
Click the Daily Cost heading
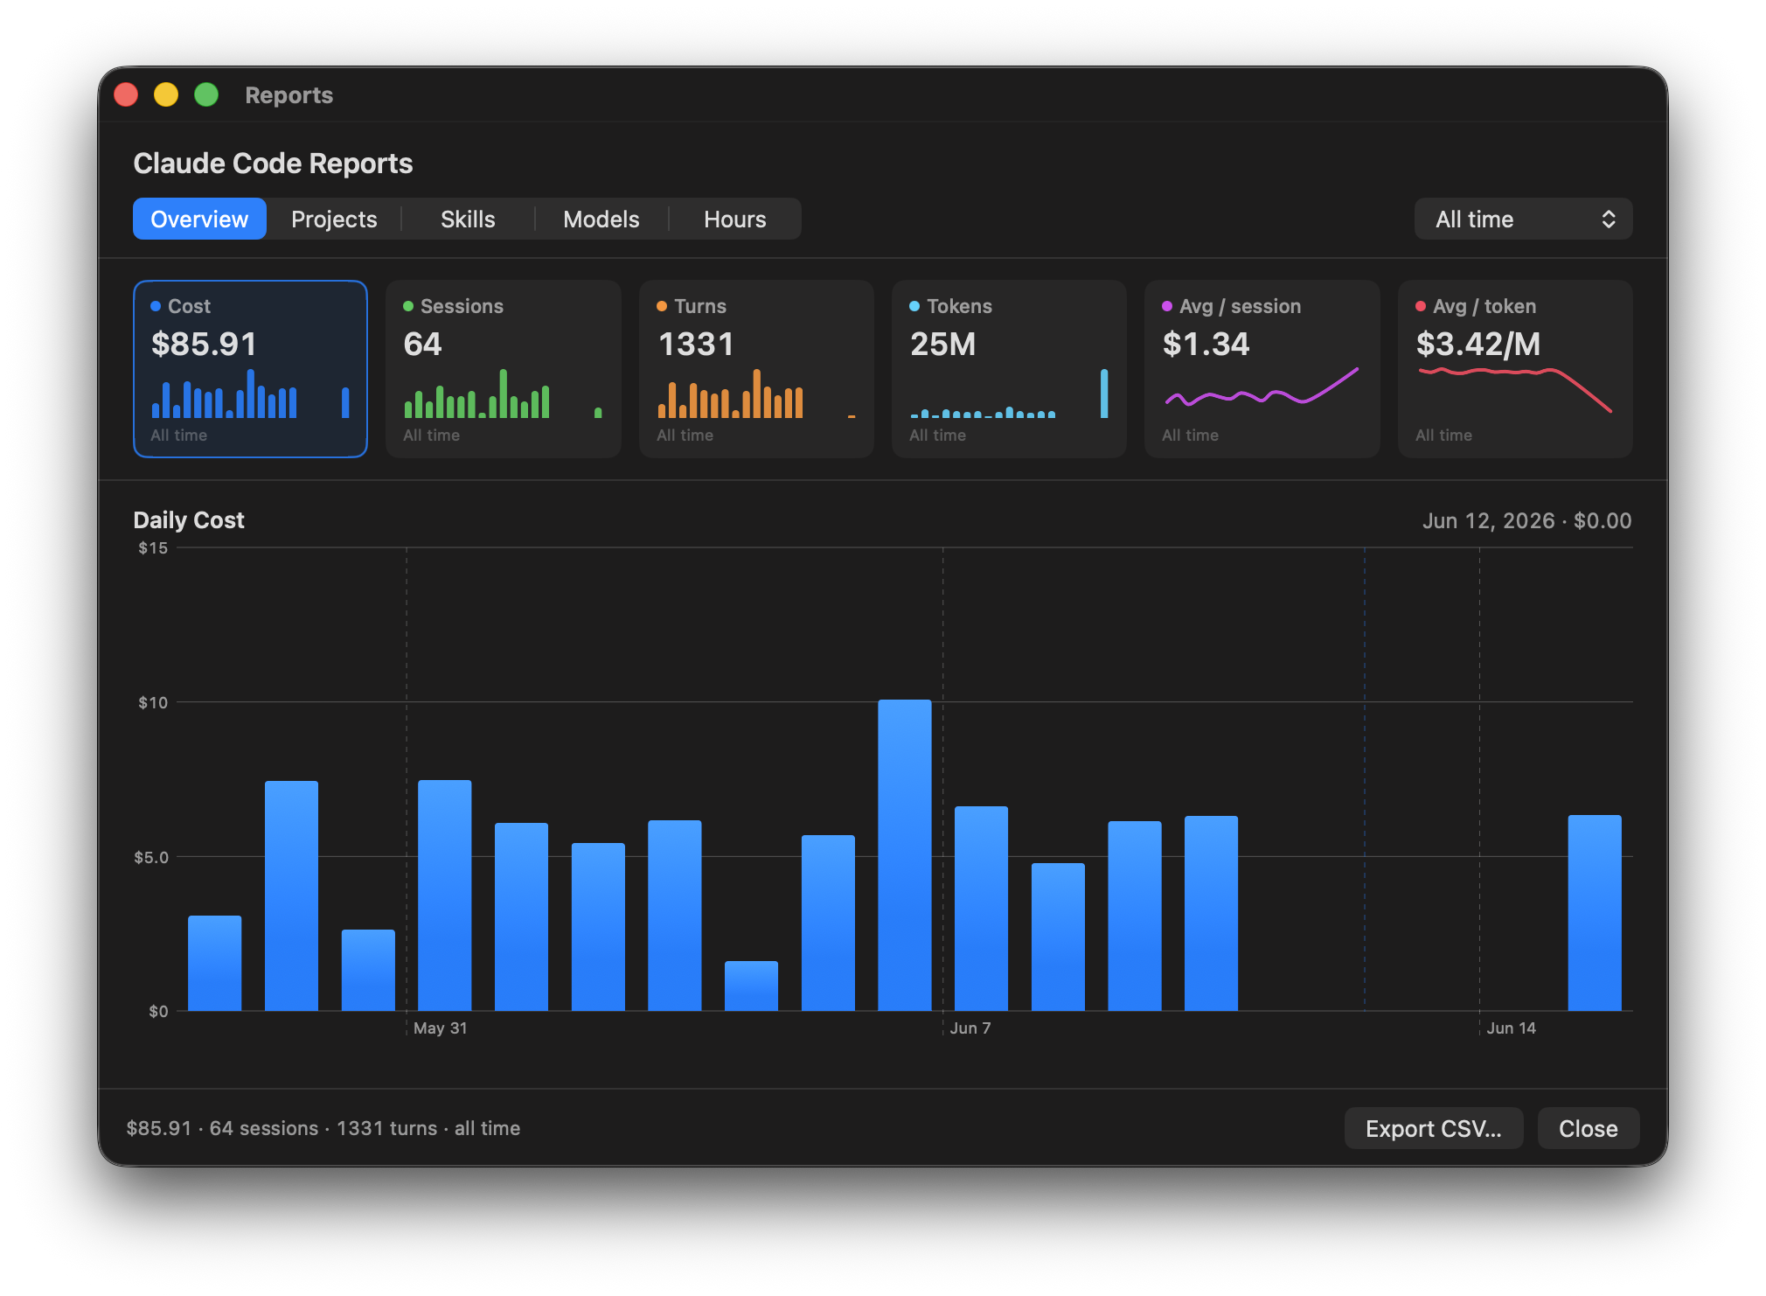(189, 520)
